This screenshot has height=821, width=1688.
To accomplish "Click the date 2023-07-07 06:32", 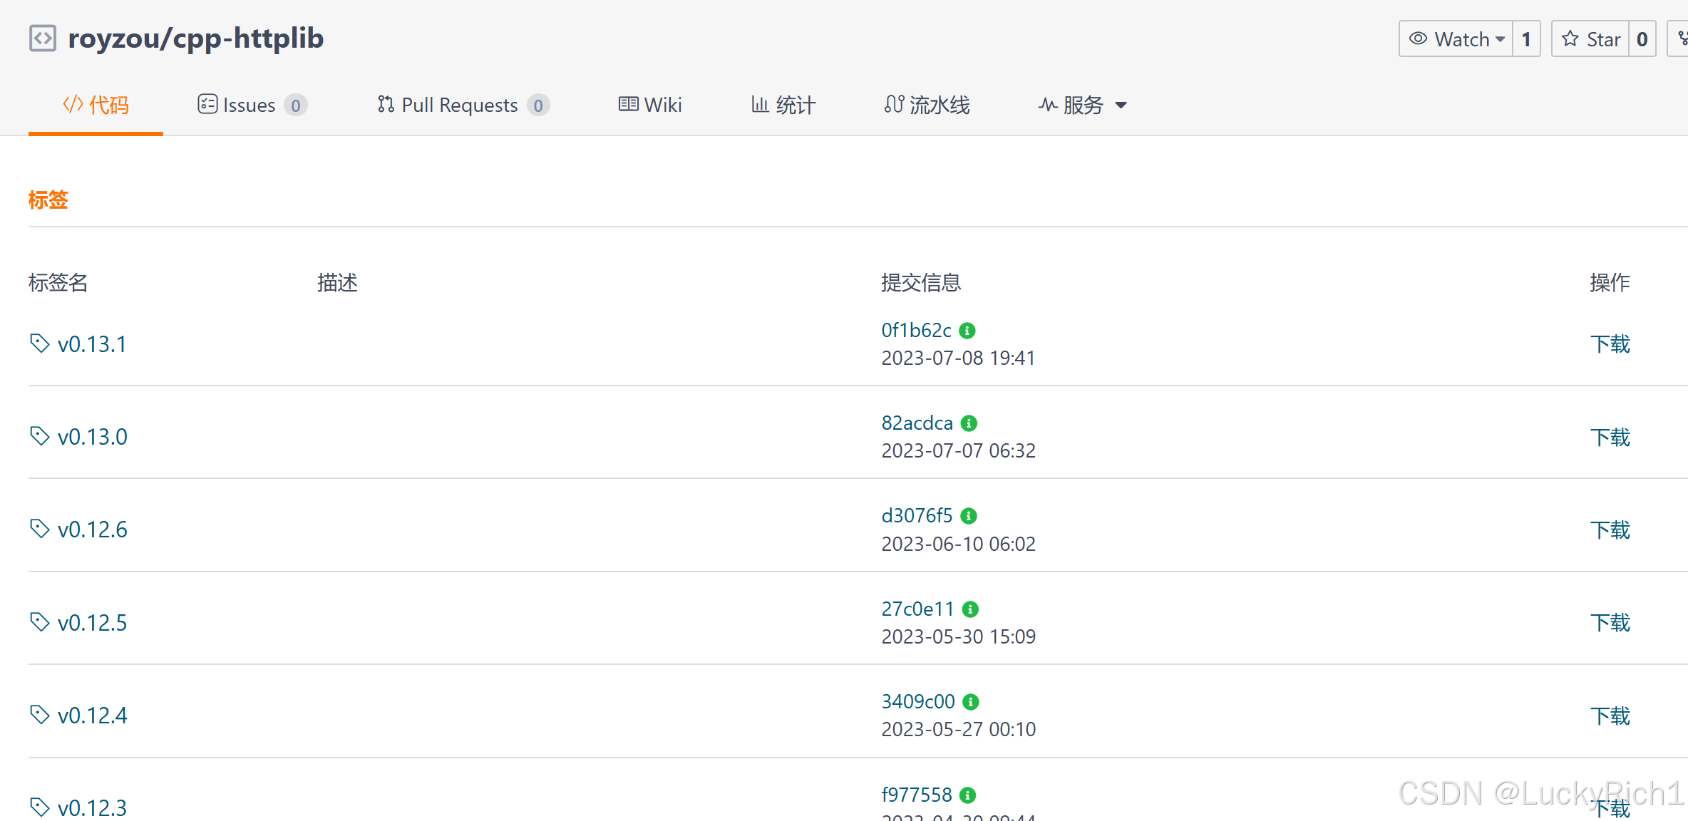I will coord(959,450).
